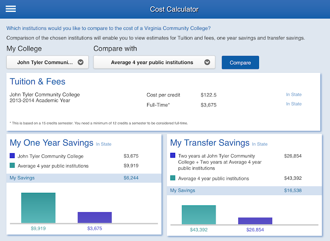Click teal swatch in One Year Savings
The image size is (330, 241).
[x=13, y=166]
